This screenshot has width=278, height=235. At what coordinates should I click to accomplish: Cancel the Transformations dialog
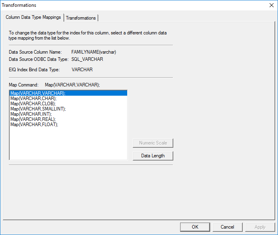(x=227, y=227)
